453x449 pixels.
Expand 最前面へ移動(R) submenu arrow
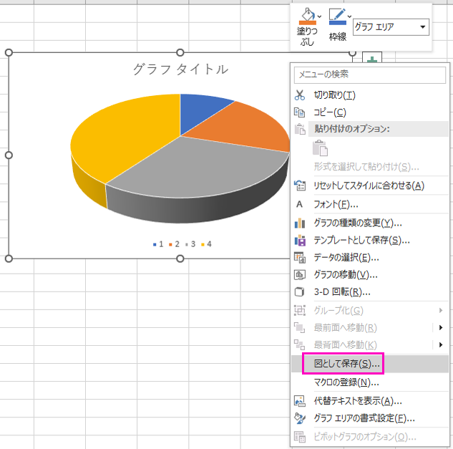coord(441,327)
